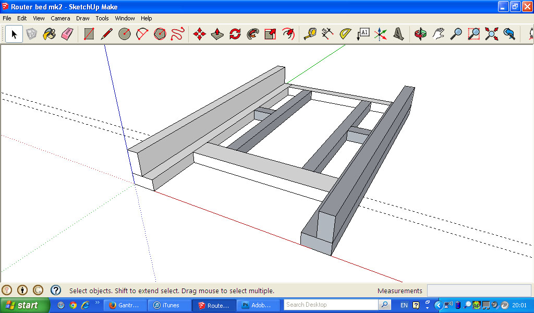Image resolution: width=534 pixels, height=313 pixels.
Task: Pick the Move tool
Action: (199, 34)
